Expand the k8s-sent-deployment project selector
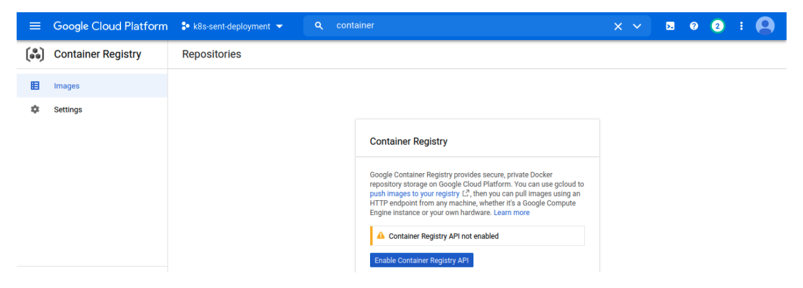This screenshot has height=288, width=803. click(232, 26)
